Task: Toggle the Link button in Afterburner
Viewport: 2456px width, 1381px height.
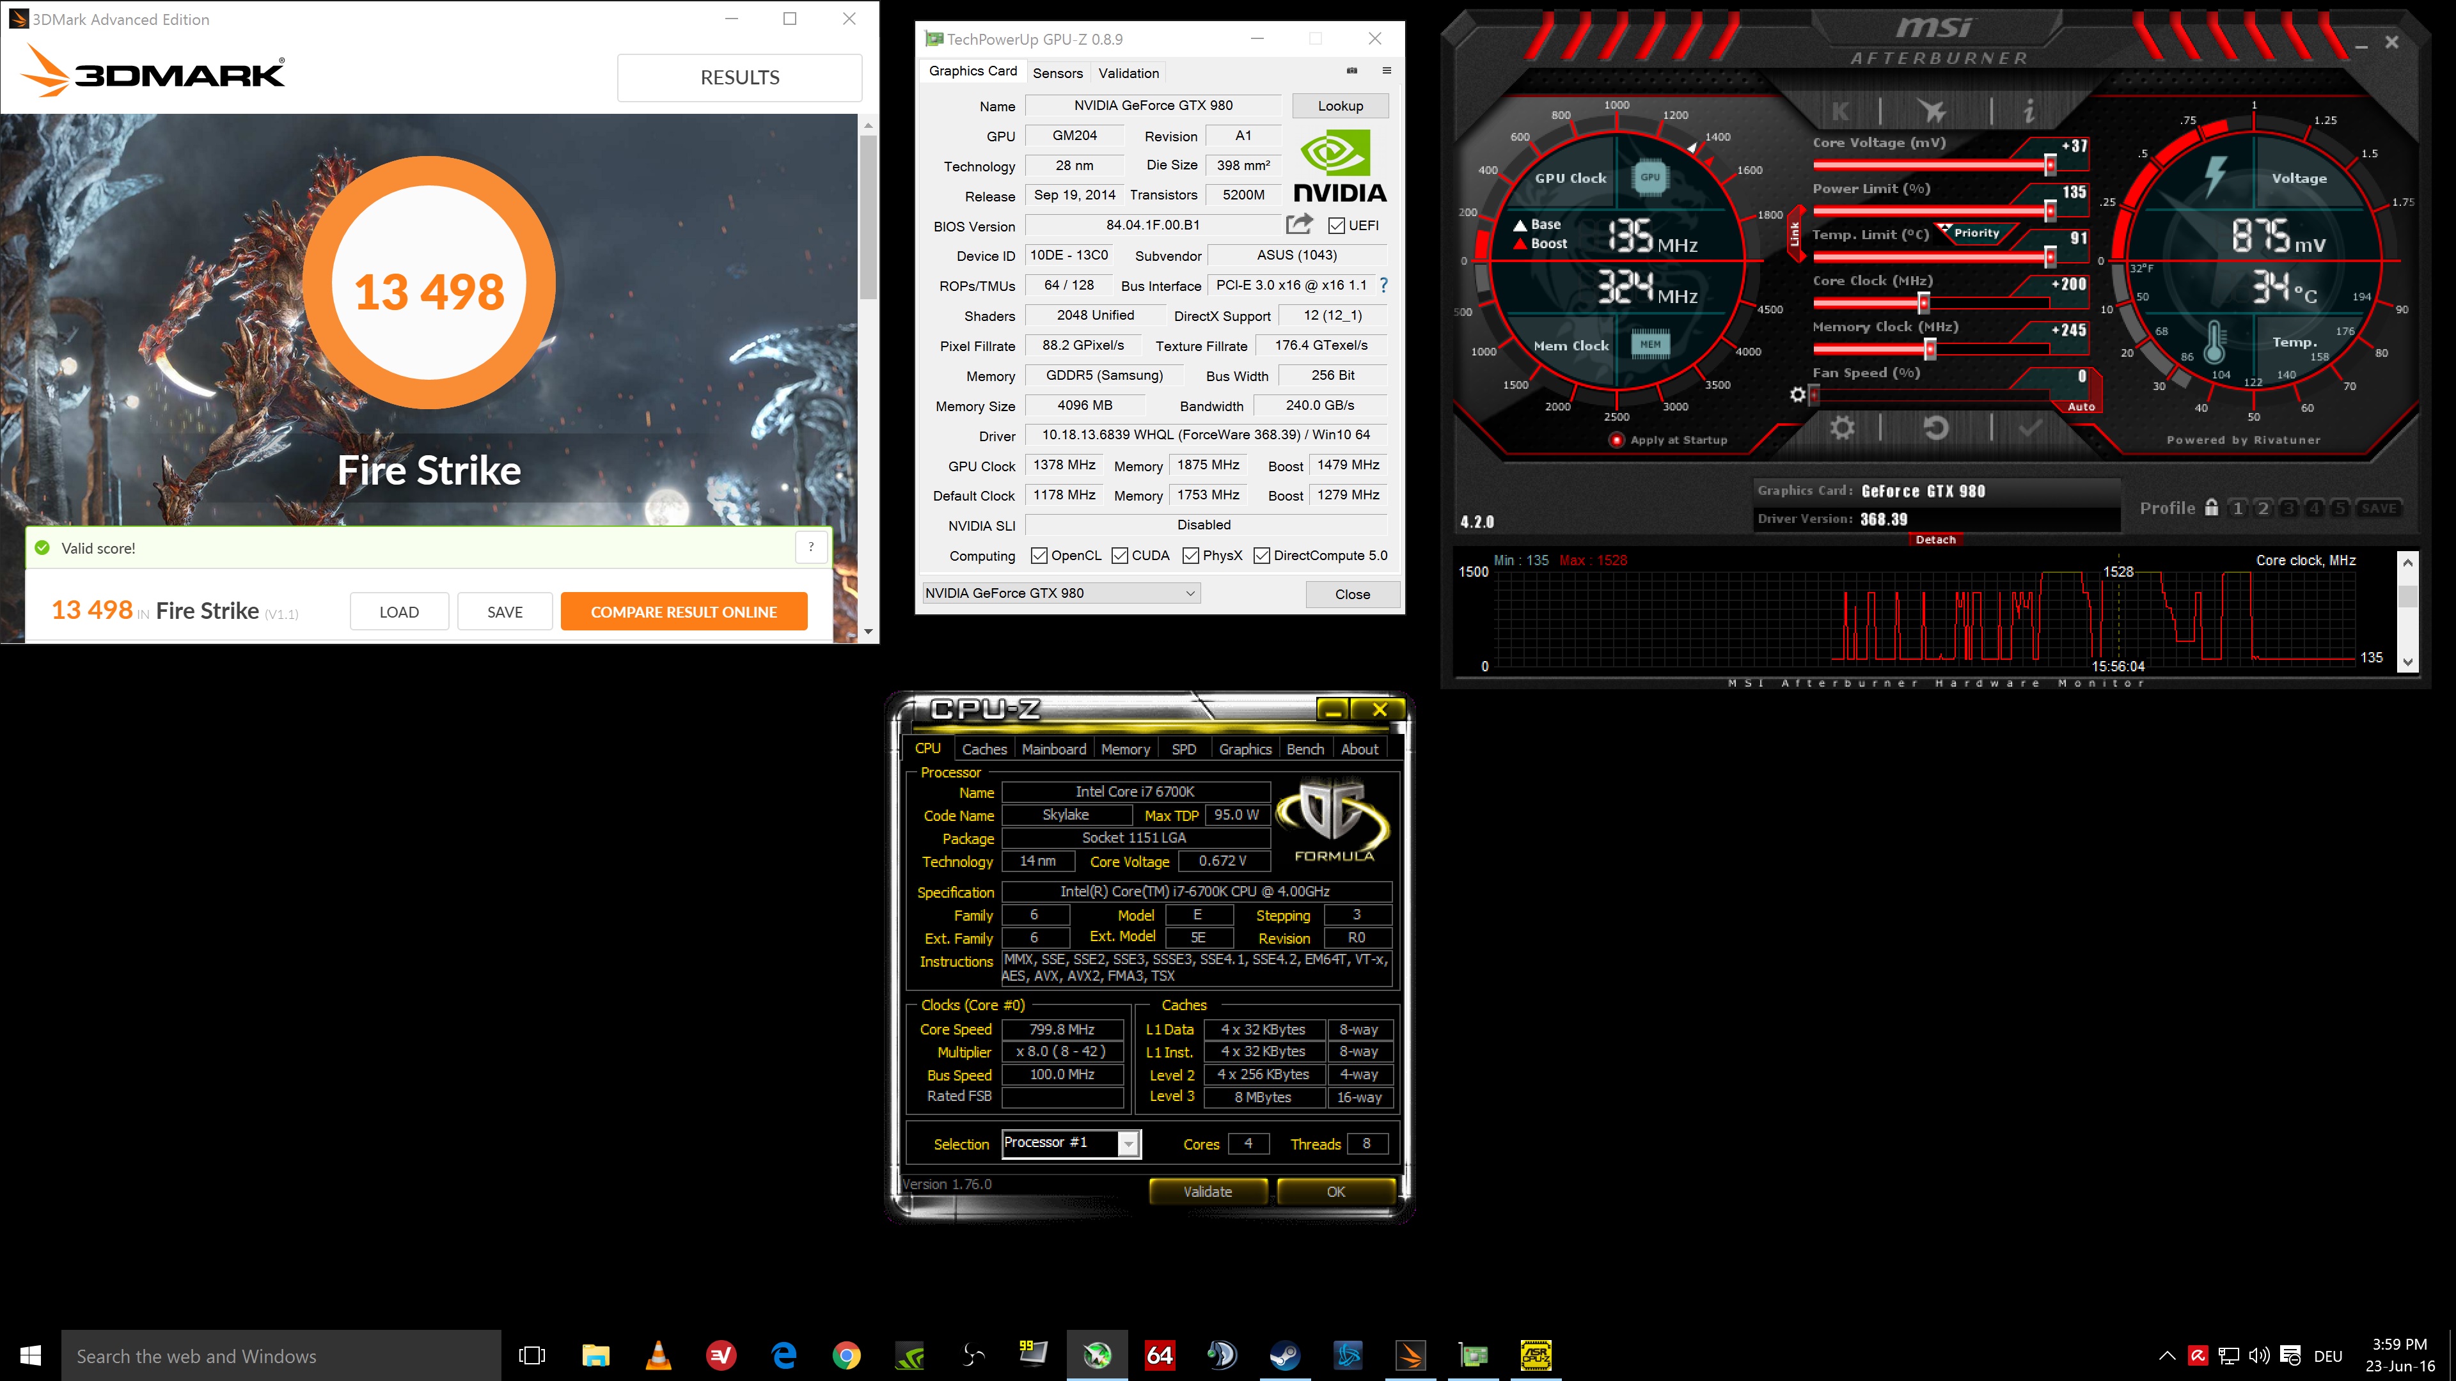Action: (x=1794, y=233)
